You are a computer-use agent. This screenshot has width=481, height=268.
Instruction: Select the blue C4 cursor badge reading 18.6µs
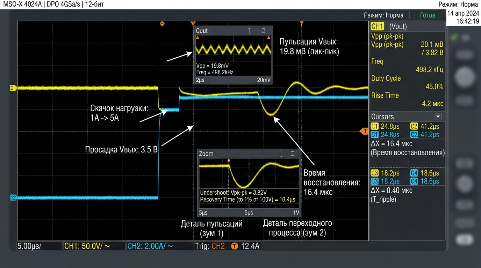(414, 181)
